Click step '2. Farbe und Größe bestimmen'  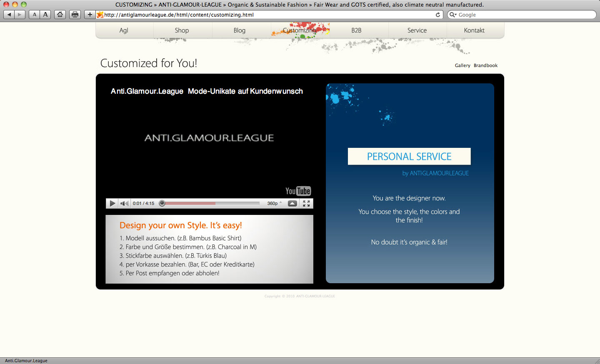[188, 247]
